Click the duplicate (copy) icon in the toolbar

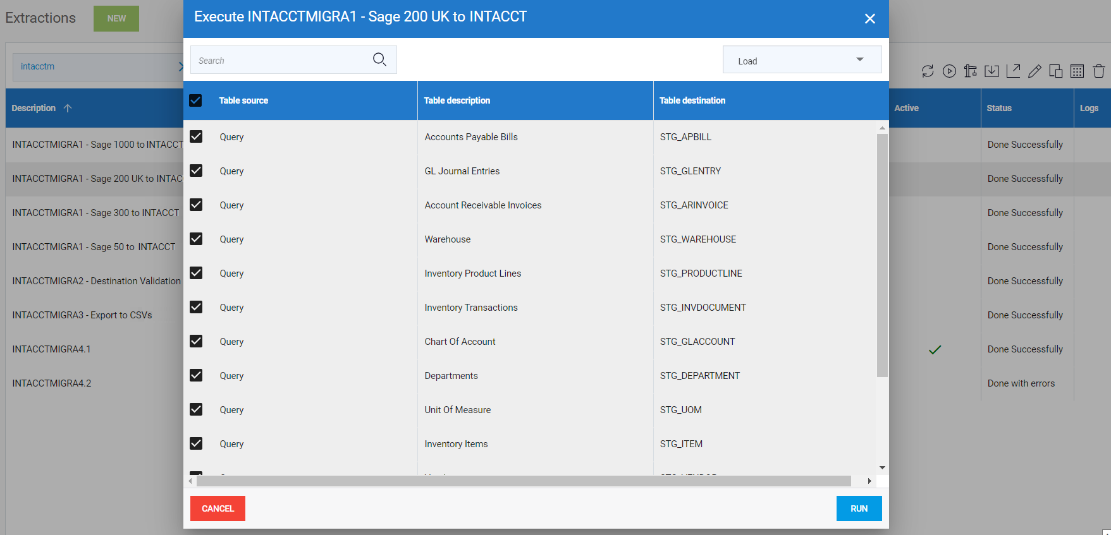pyautogui.click(x=1056, y=71)
